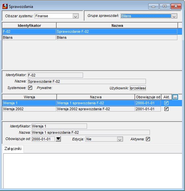Click the Wersja column header
This screenshot has height=191, width=185.
29,97
